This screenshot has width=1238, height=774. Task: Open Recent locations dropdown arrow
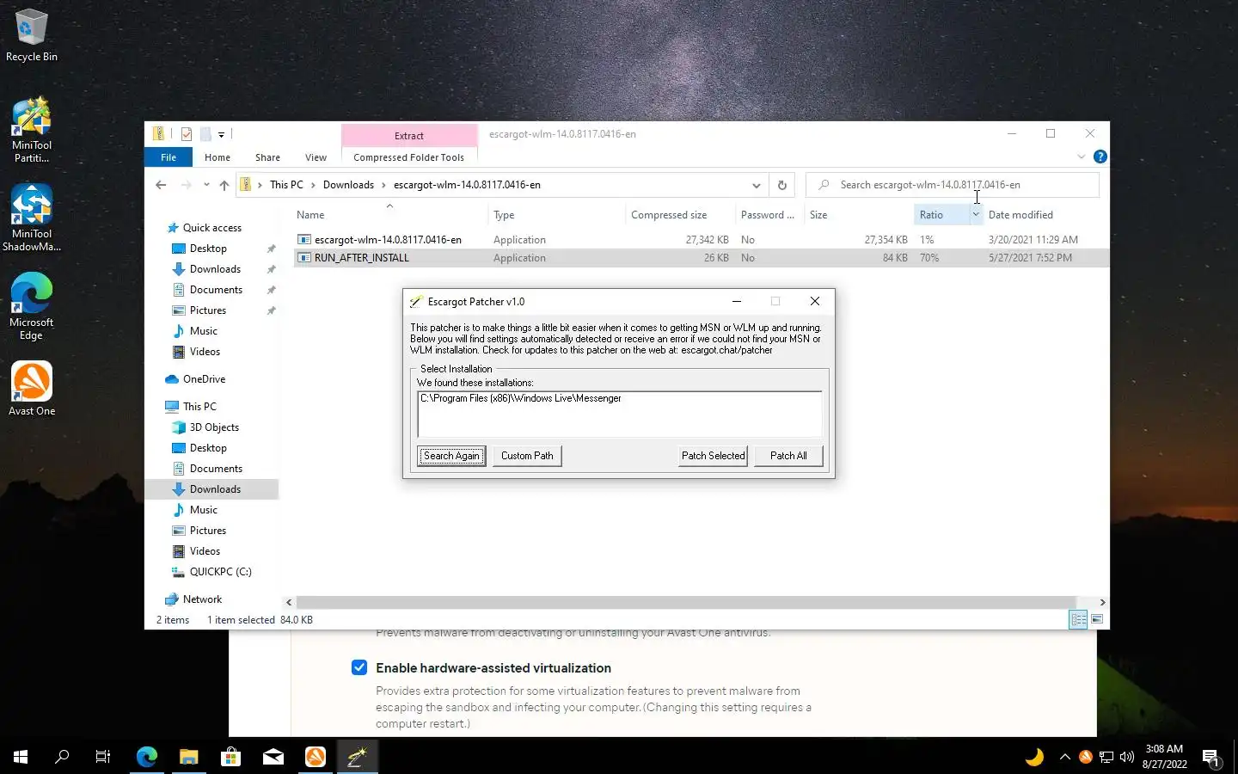pyautogui.click(x=206, y=185)
